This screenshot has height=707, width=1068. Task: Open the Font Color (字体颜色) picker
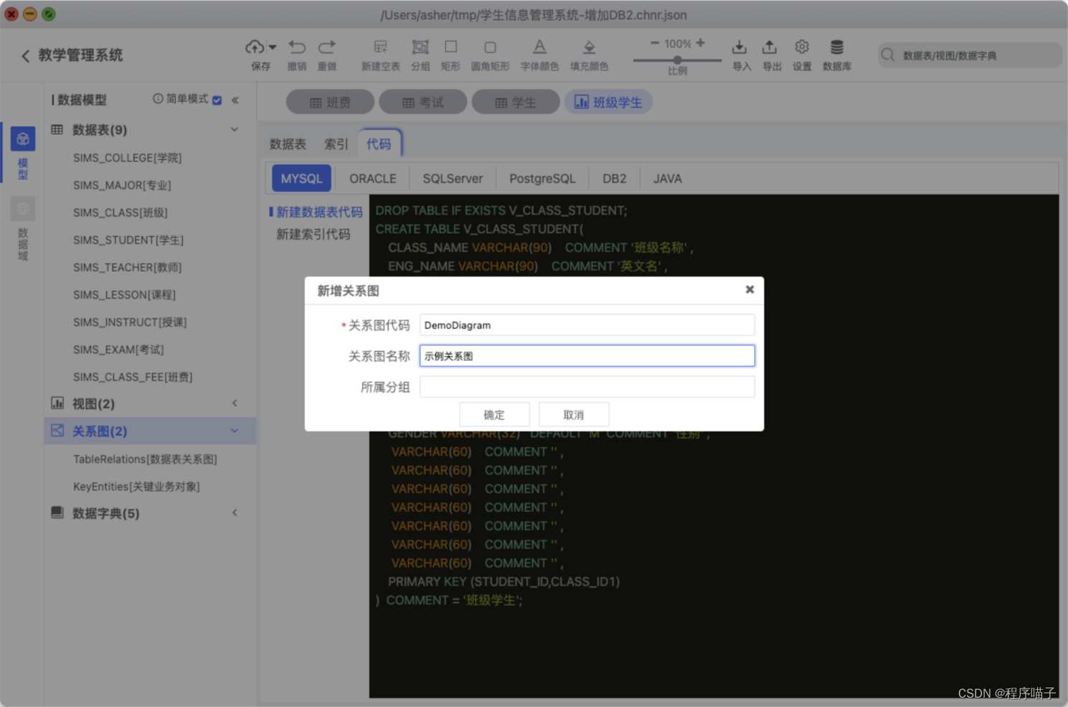pos(539,47)
